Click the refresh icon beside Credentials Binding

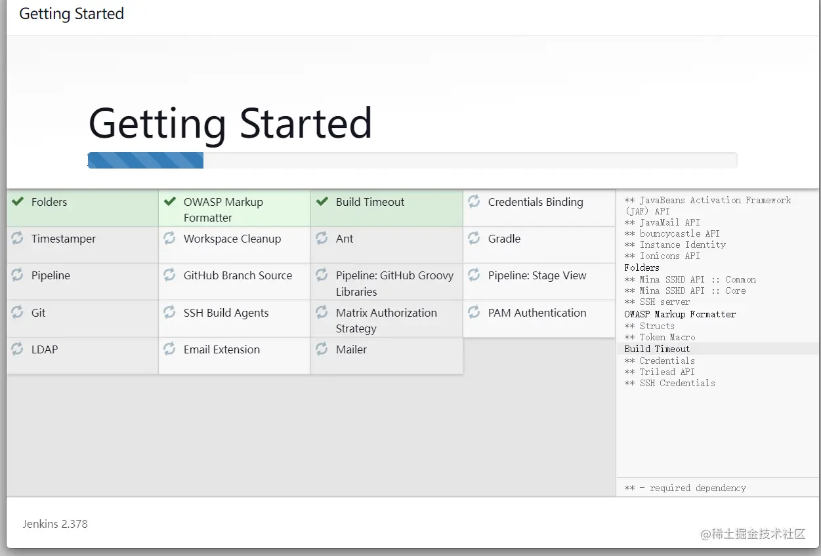[x=474, y=201]
